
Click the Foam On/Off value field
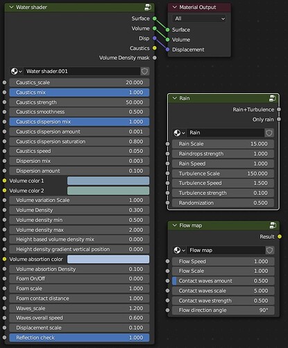pyautogui.click(x=79, y=278)
